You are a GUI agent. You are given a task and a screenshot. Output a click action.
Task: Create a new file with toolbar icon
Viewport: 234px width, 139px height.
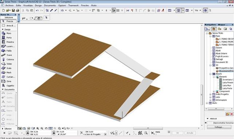[3, 11]
